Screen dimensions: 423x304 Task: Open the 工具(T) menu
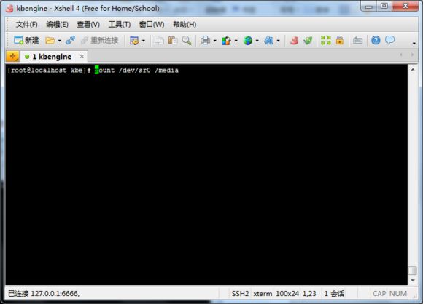pos(120,25)
